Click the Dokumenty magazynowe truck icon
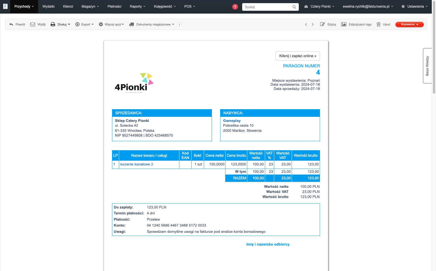 click(x=132, y=24)
